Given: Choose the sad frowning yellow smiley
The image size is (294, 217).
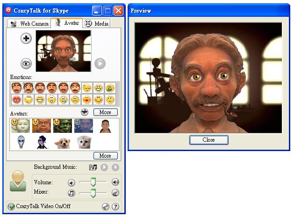Looking at the screenshot, I should 75,100.
